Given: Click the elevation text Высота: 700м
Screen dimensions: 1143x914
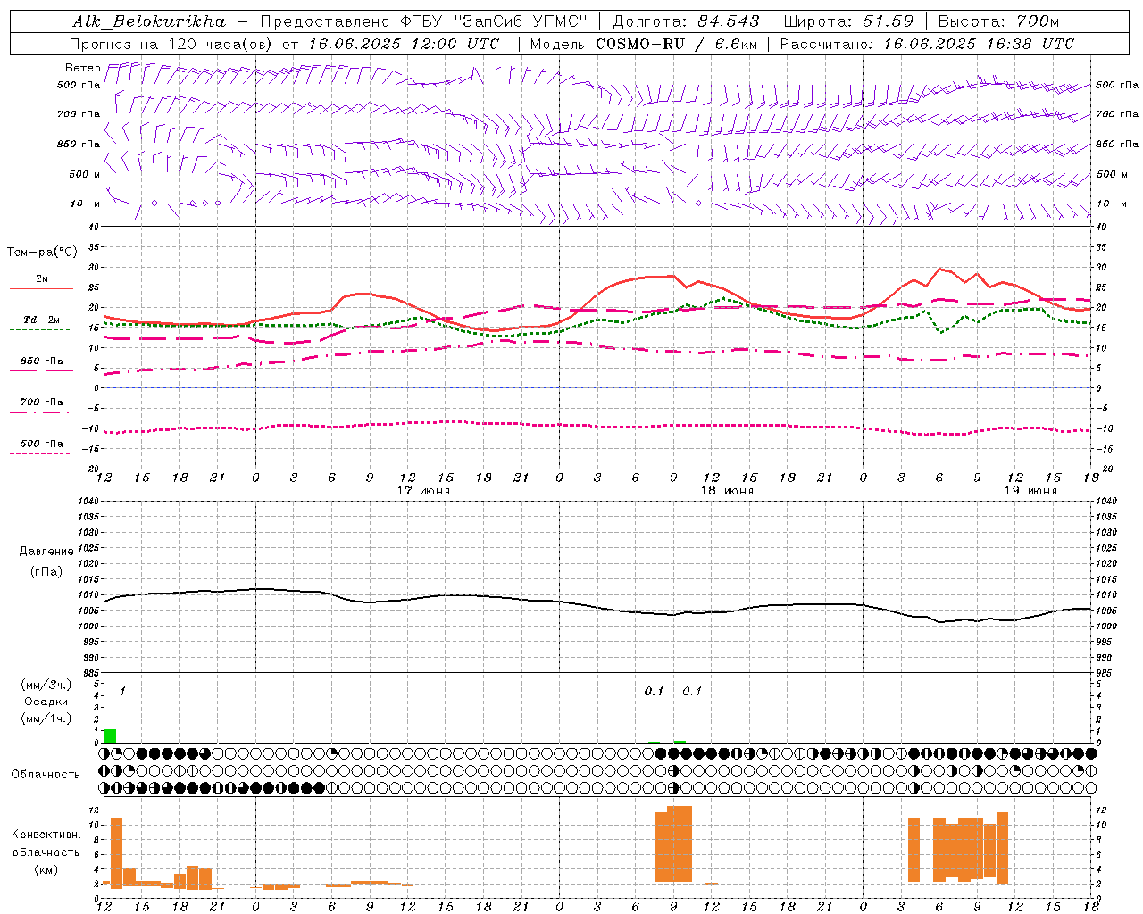Looking at the screenshot, I should [998, 21].
